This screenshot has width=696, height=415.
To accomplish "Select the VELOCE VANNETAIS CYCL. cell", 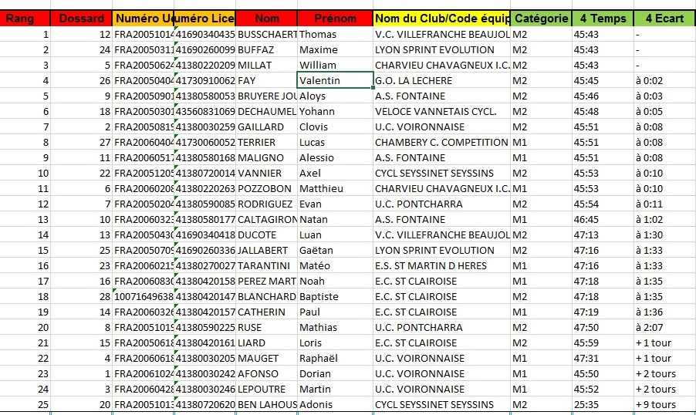I will click(x=441, y=111).
